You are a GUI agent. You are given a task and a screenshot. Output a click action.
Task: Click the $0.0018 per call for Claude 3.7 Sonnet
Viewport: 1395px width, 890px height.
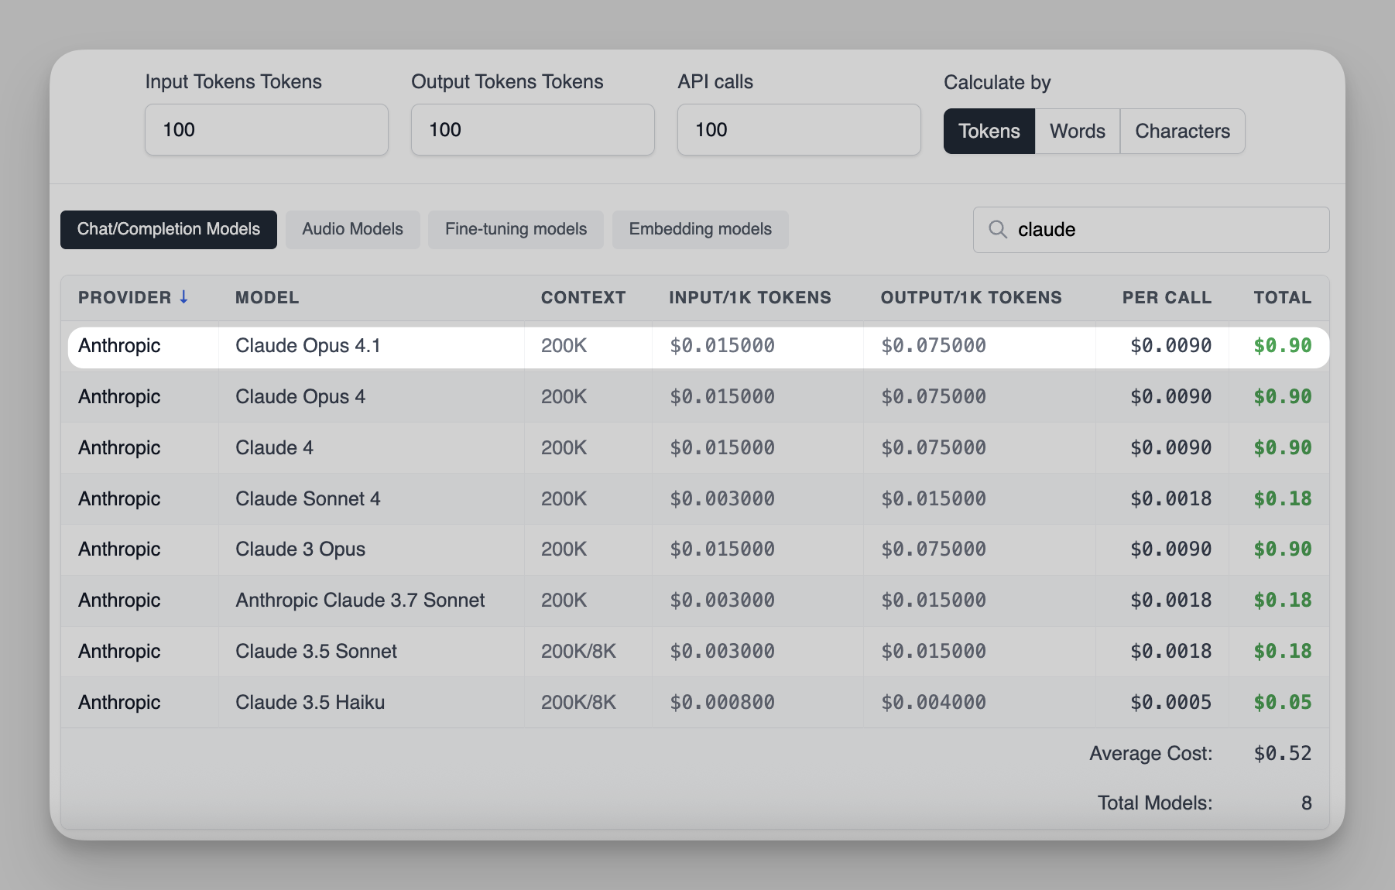(1171, 601)
